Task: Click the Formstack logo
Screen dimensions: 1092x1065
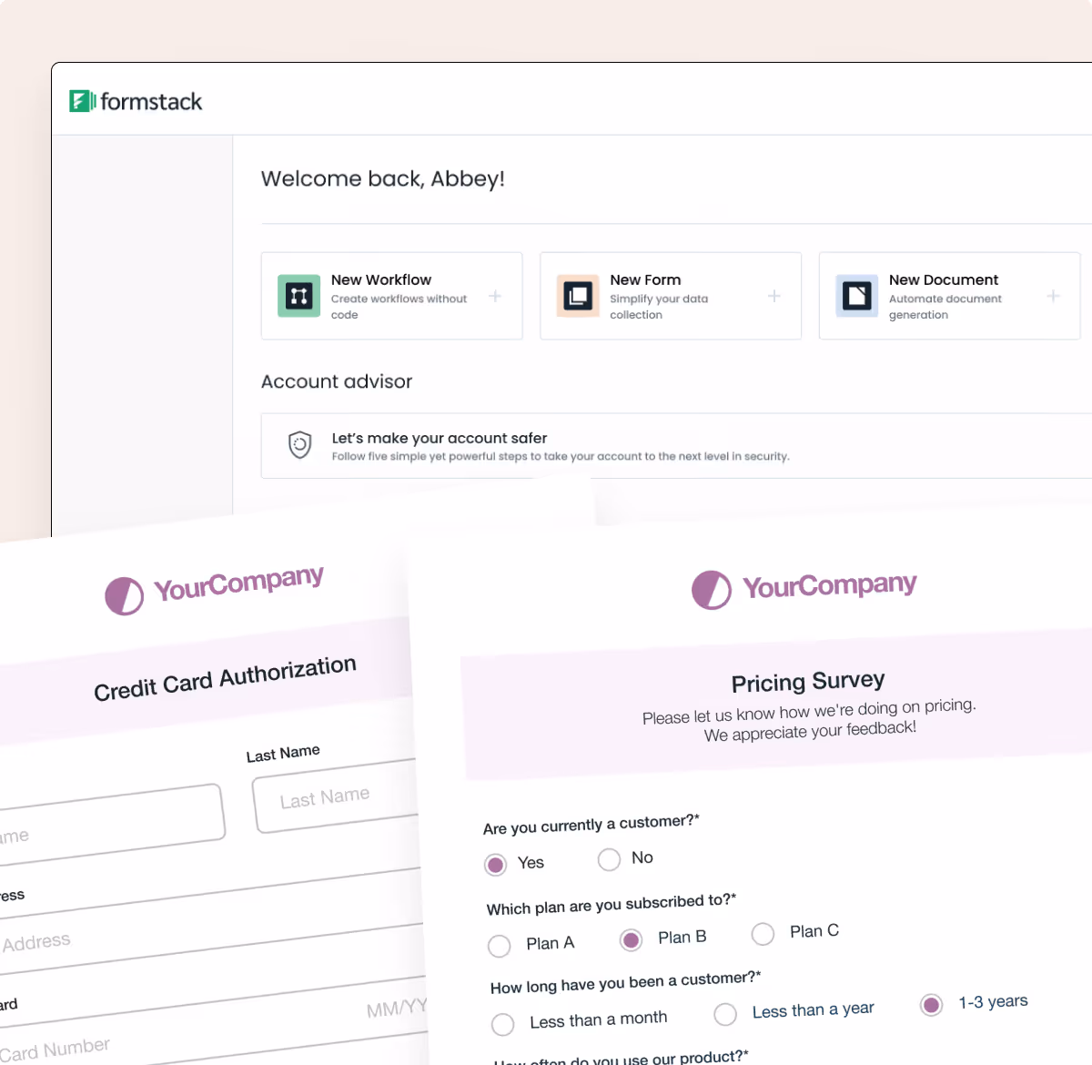Action: [136, 101]
